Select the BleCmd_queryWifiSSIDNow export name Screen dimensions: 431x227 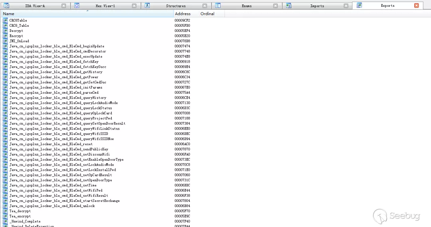61,139
